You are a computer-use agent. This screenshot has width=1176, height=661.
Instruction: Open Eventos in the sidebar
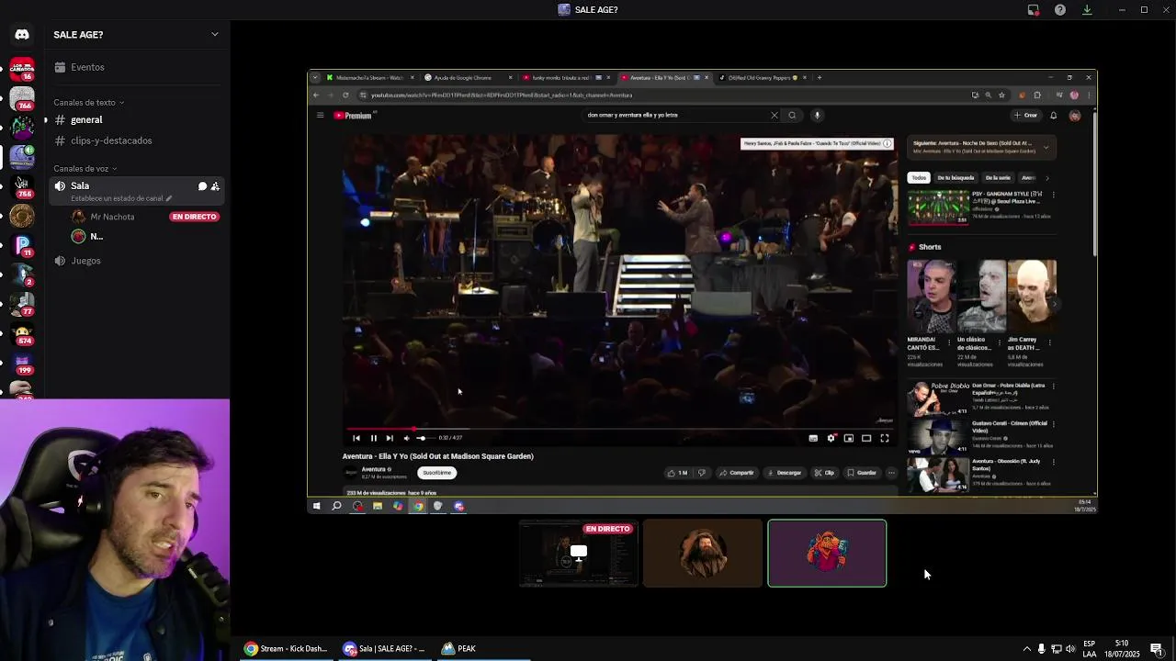point(138,67)
